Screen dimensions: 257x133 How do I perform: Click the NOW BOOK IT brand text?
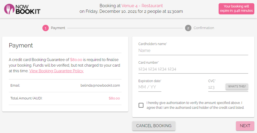pyautogui.click(x=28, y=9)
